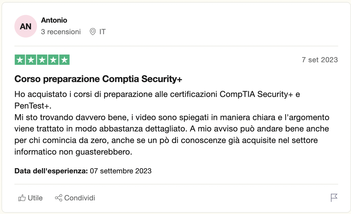The height and width of the screenshot is (214, 351).
Task: Click the fifth green rating star
Action: click(64, 60)
